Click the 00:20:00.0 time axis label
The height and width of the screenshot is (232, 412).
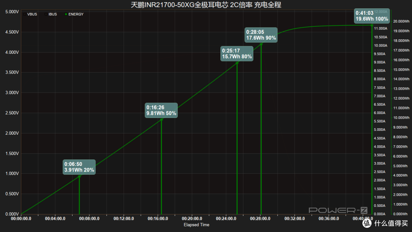pos(192,219)
